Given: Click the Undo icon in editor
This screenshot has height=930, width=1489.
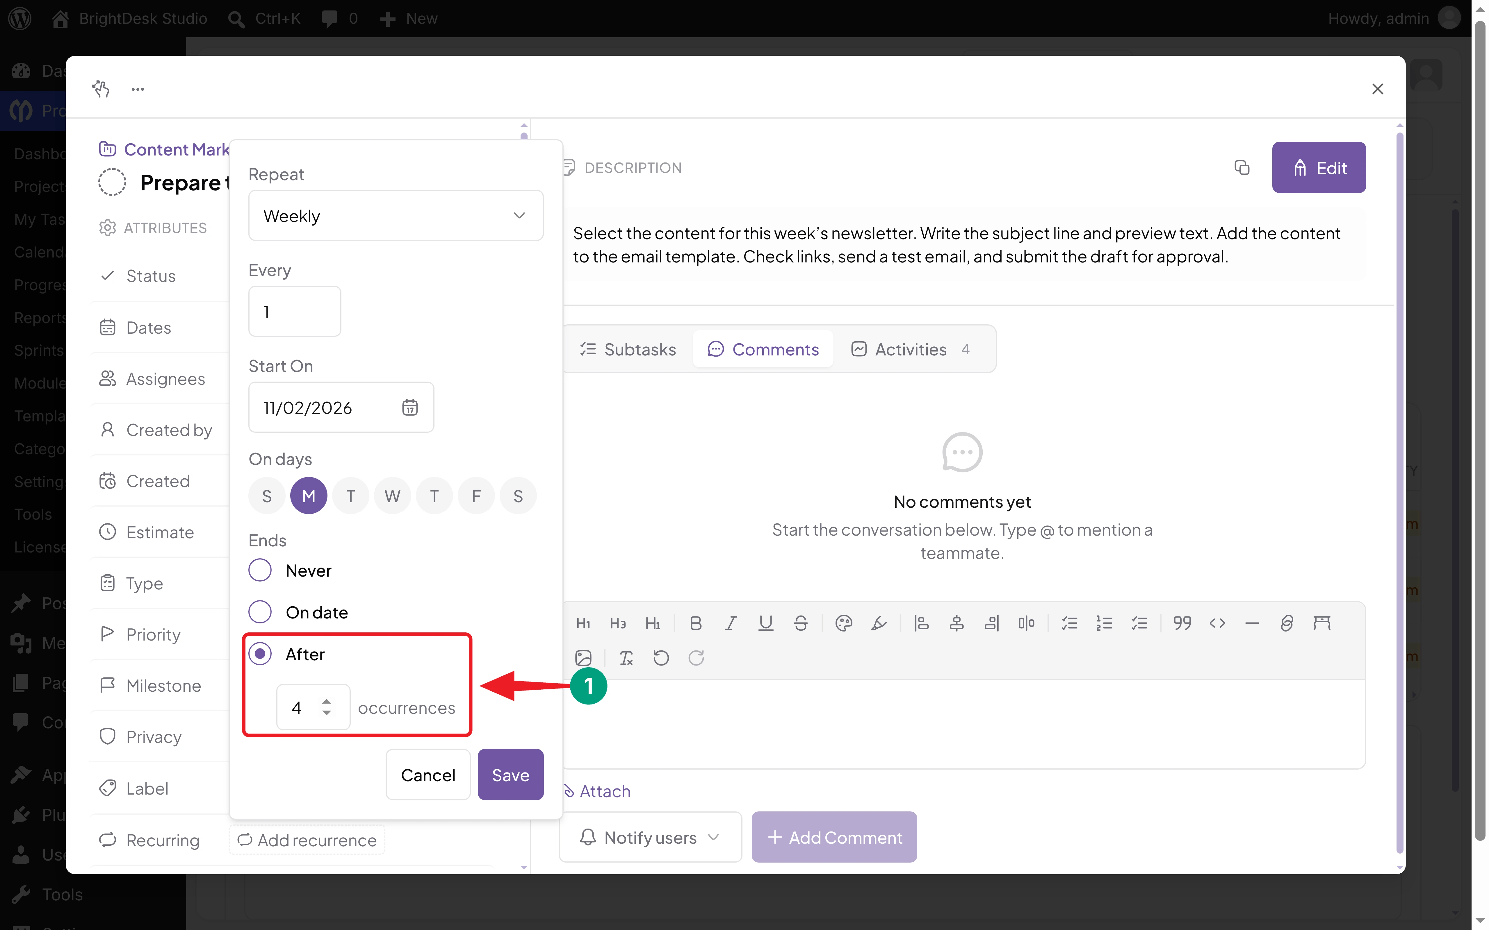Looking at the screenshot, I should click(661, 658).
